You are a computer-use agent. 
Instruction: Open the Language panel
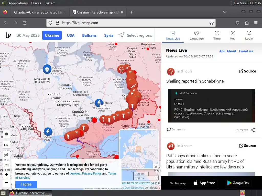point(197,35)
